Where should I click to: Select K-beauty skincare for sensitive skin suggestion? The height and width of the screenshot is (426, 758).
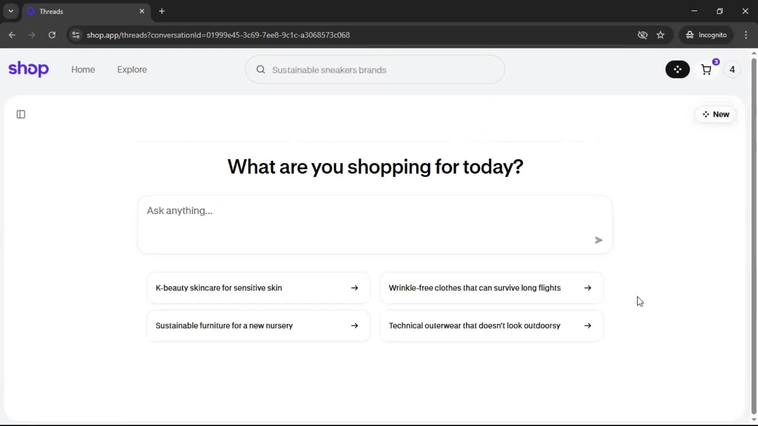click(x=258, y=288)
